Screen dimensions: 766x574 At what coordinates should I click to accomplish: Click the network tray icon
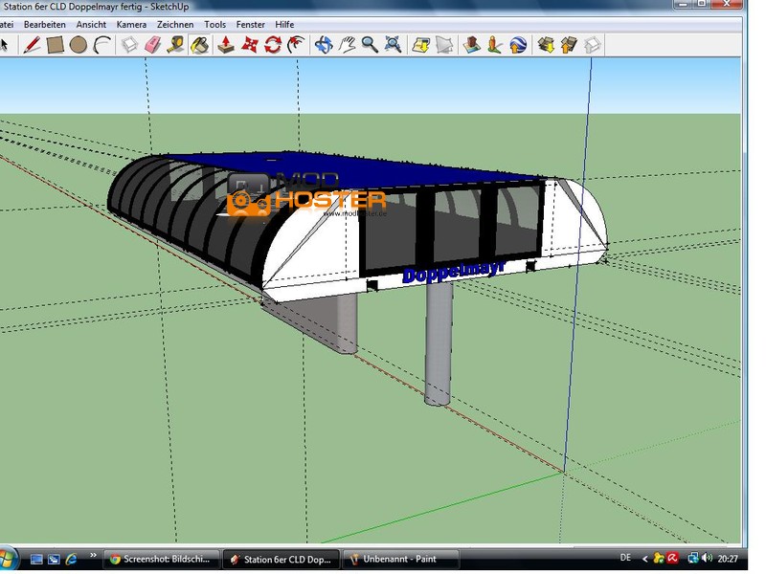click(x=692, y=558)
